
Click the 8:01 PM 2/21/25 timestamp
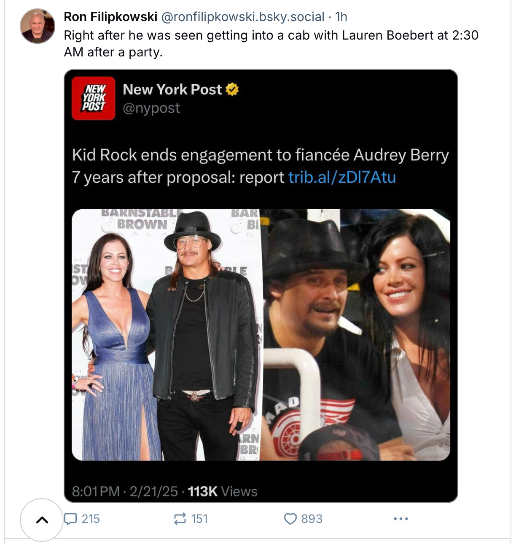click(x=125, y=491)
